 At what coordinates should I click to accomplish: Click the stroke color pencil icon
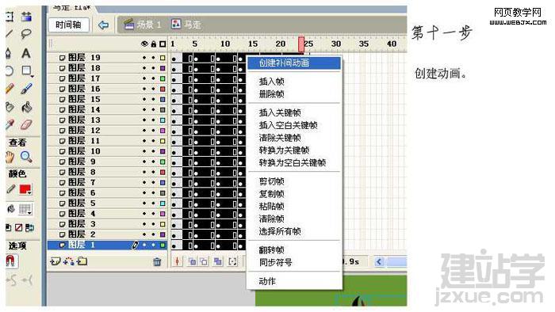(10, 190)
